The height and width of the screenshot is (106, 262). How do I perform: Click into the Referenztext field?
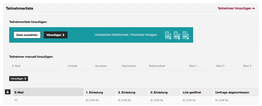pos(164,66)
